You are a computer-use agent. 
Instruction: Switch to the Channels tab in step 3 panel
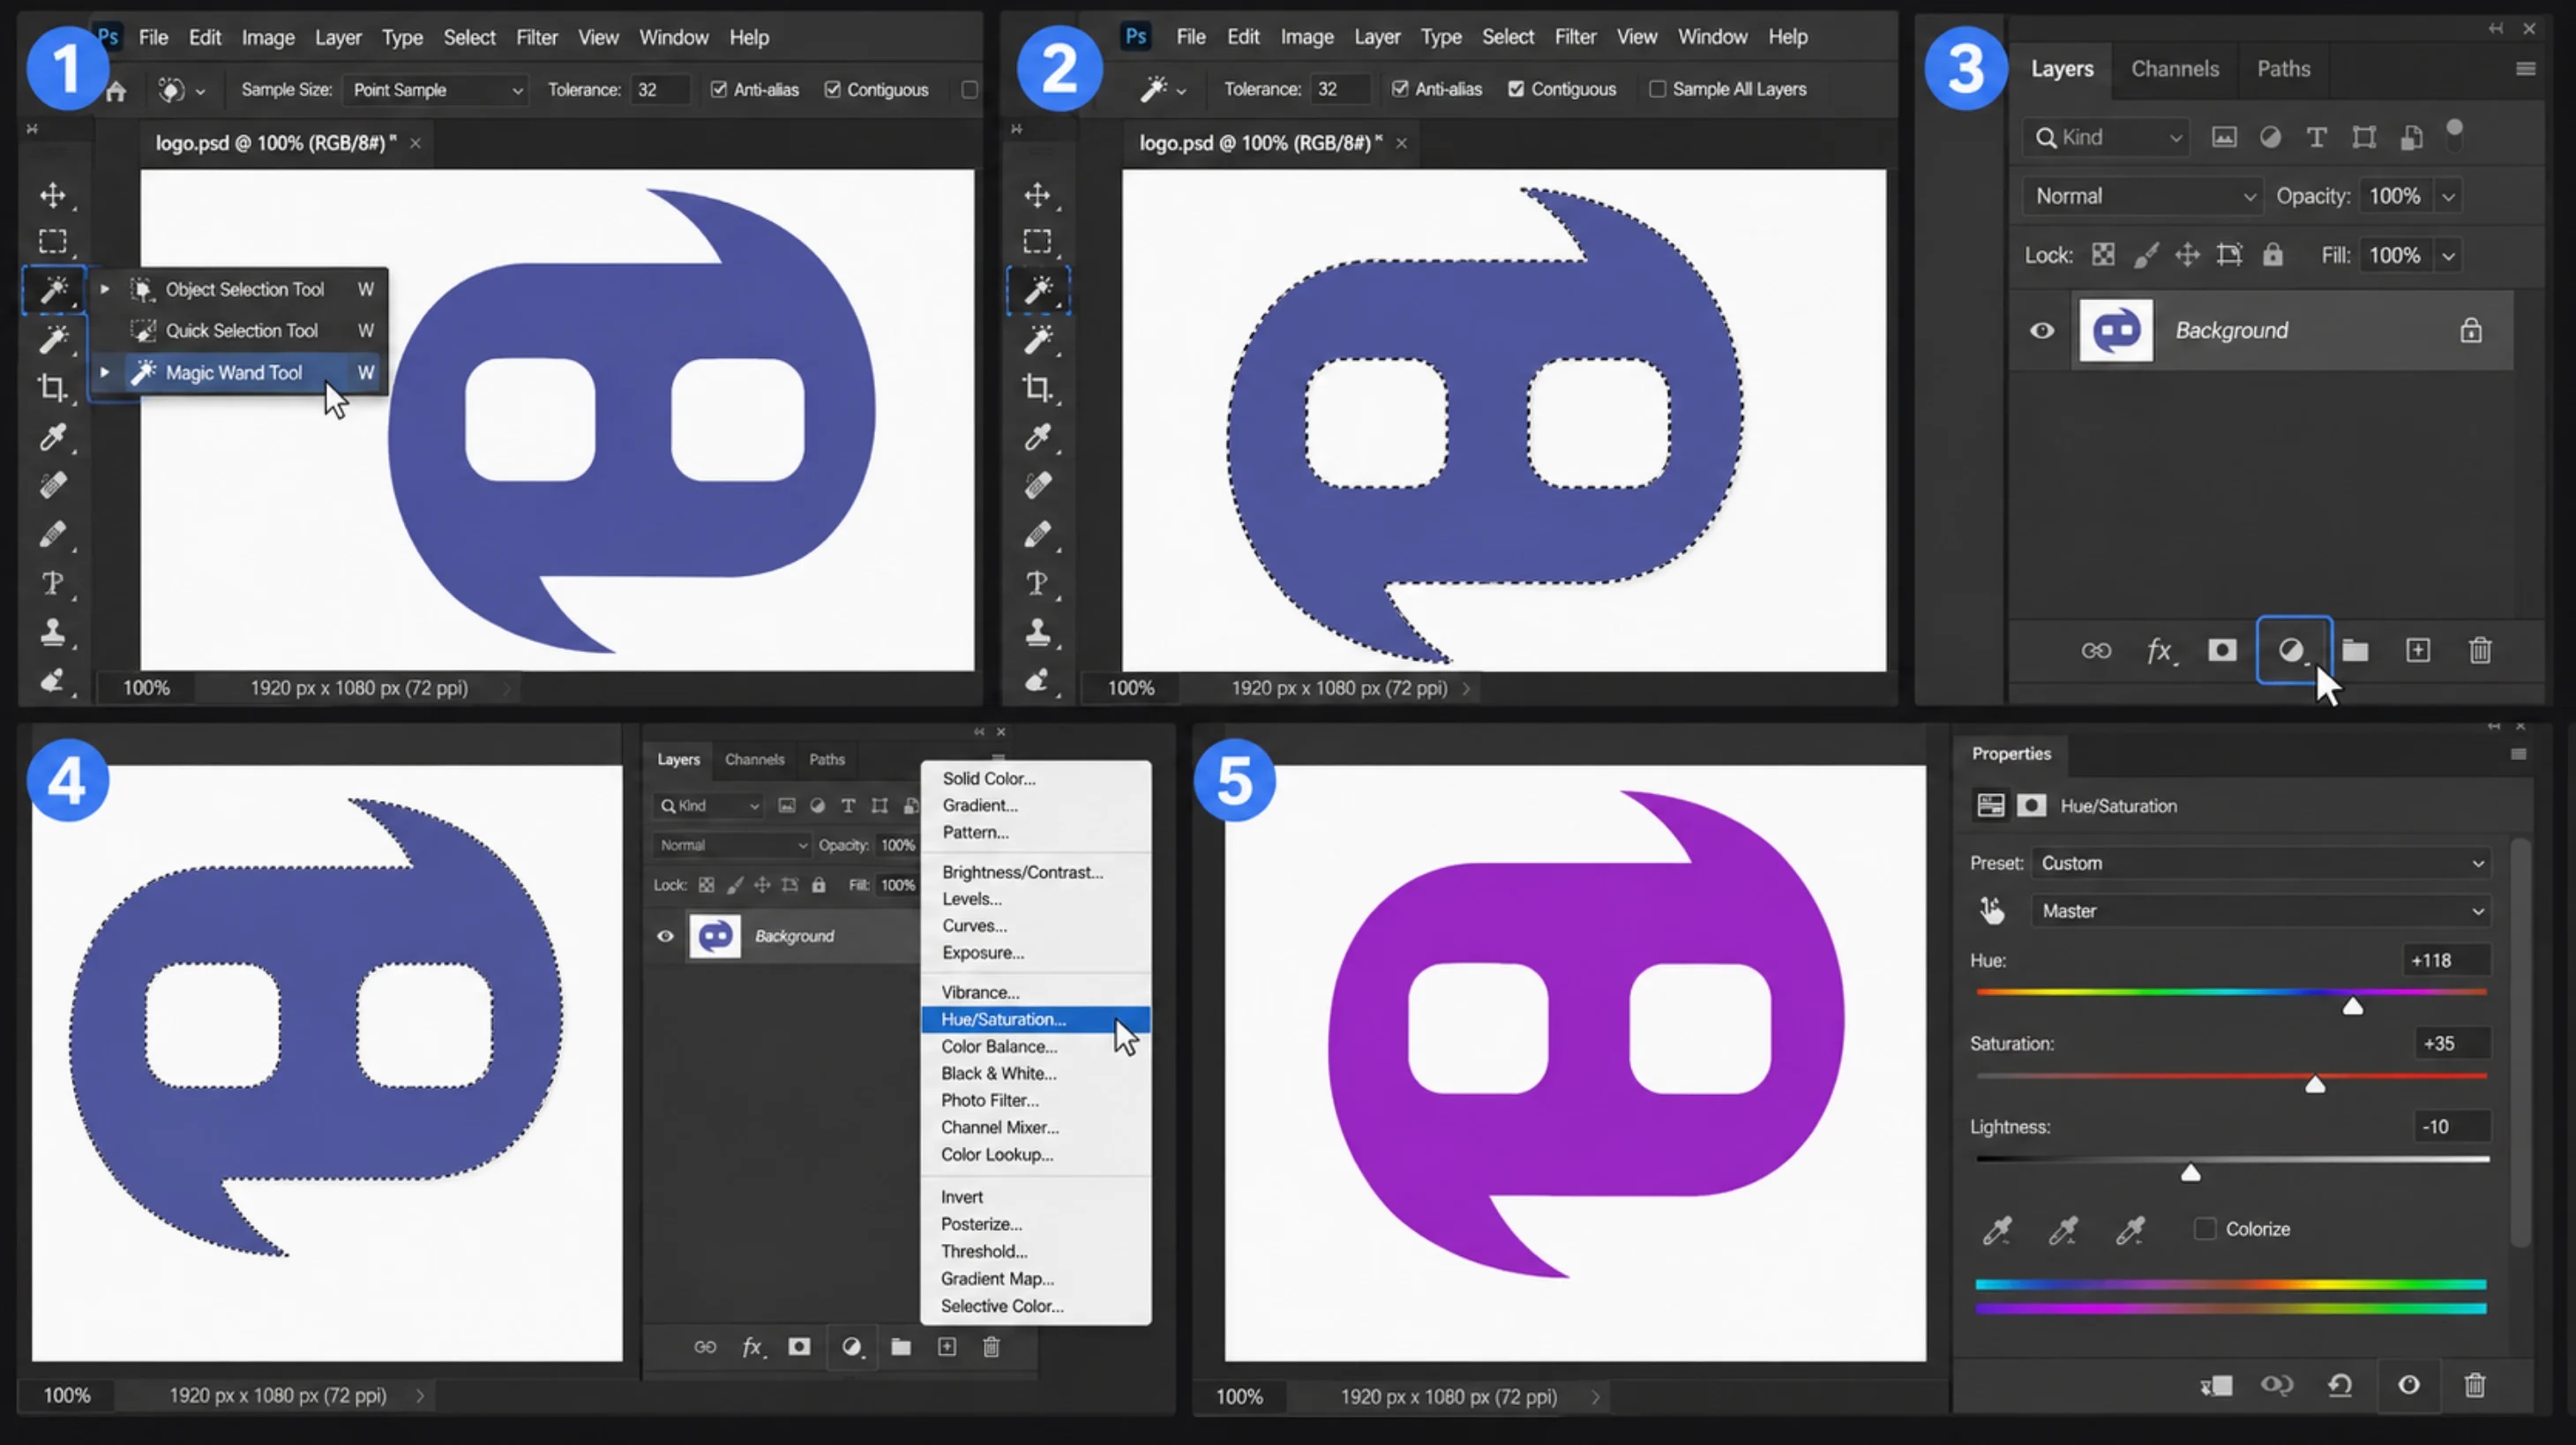tap(2174, 69)
